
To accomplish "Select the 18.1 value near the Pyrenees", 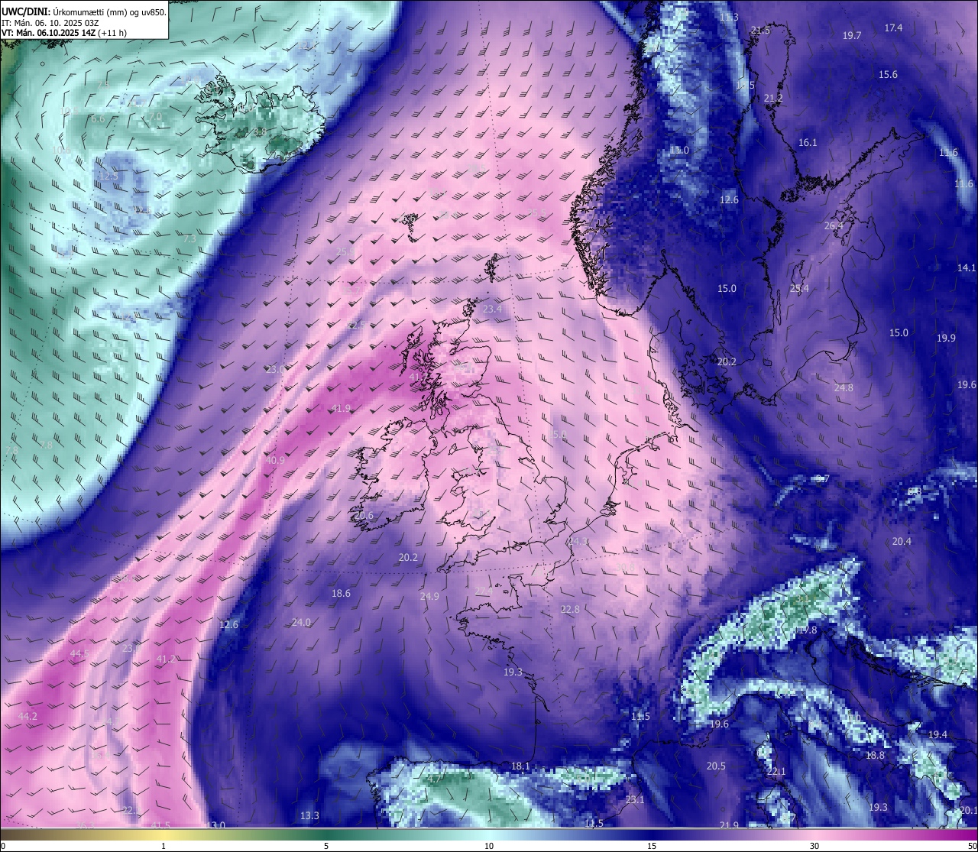I will click(x=520, y=766).
